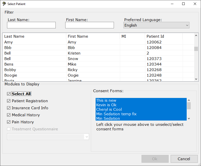Uncheck Medical History checkbox
This screenshot has width=201, height=166.
tap(9, 115)
